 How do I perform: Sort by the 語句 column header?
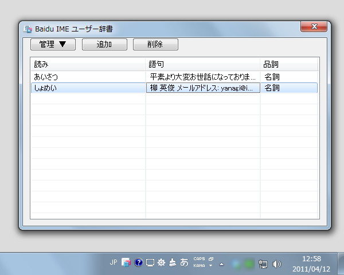pos(203,64)
